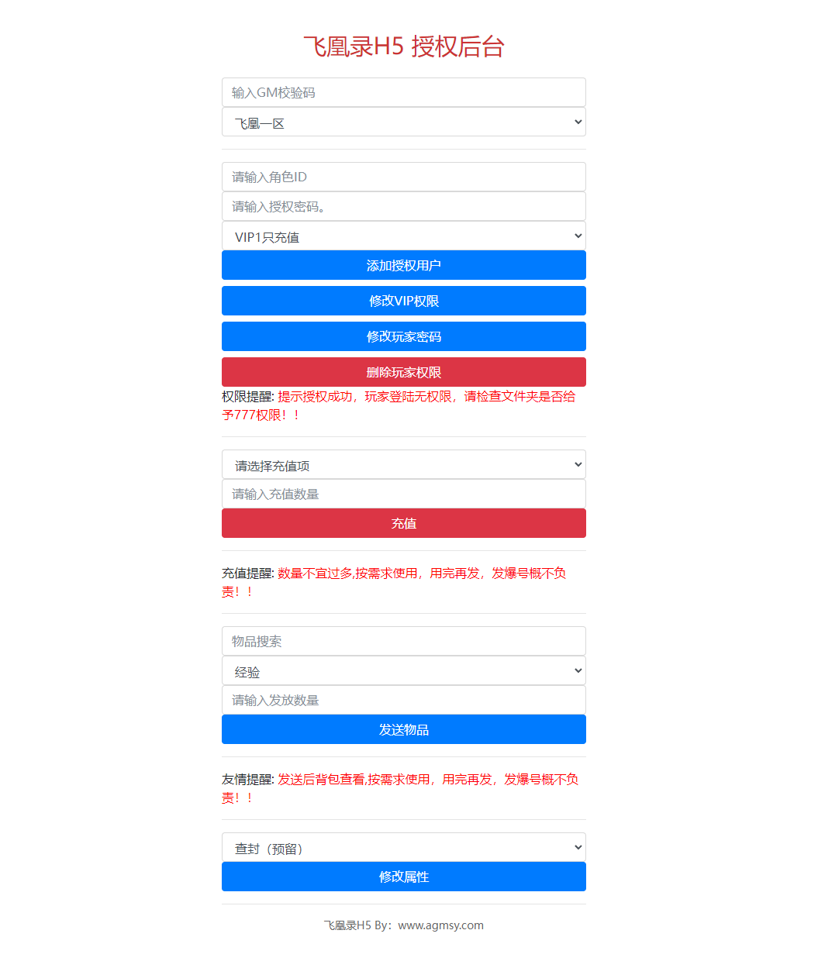Click the 飞凰录H5 授权后台 page title

(403, 47)
